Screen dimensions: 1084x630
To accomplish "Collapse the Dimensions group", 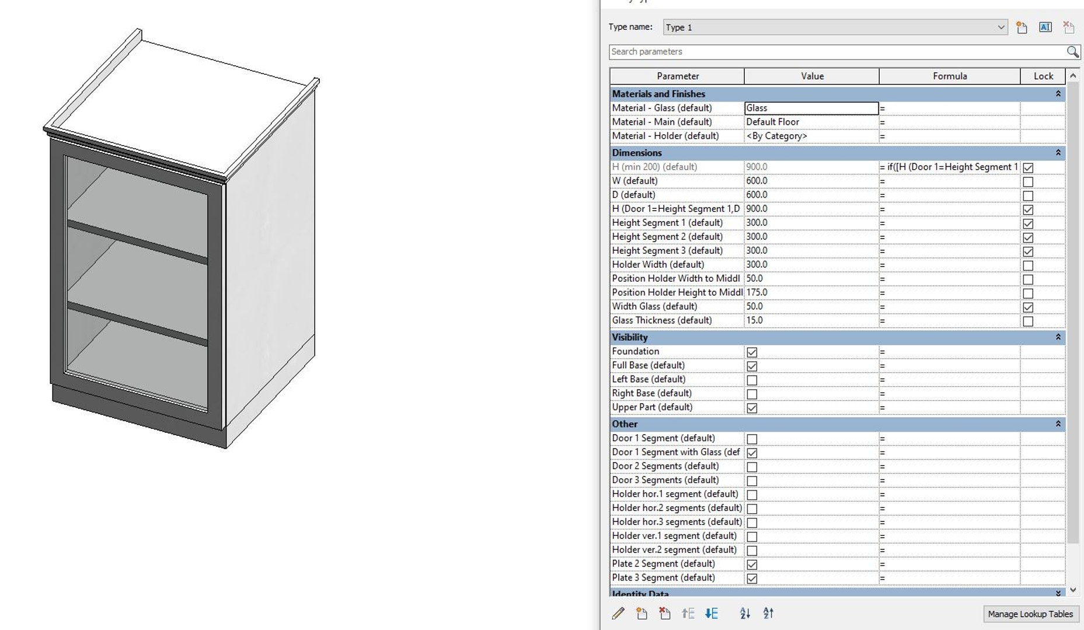I will point(1058,153).
